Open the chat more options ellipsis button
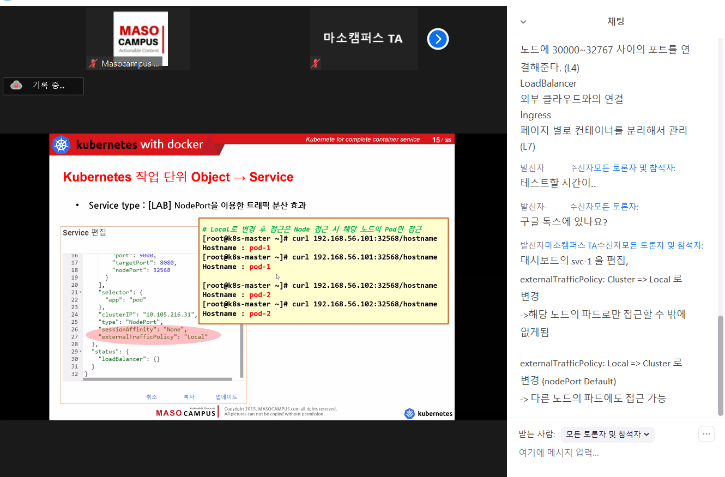The image size is (725, 477). (706, 434)
